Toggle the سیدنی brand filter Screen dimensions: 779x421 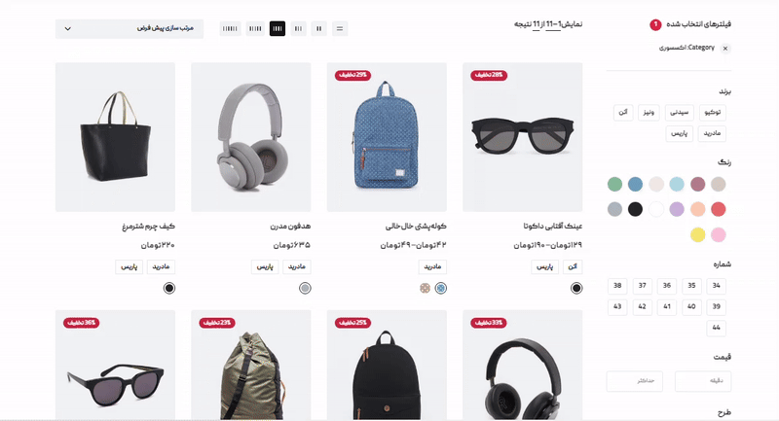[679, 113]
